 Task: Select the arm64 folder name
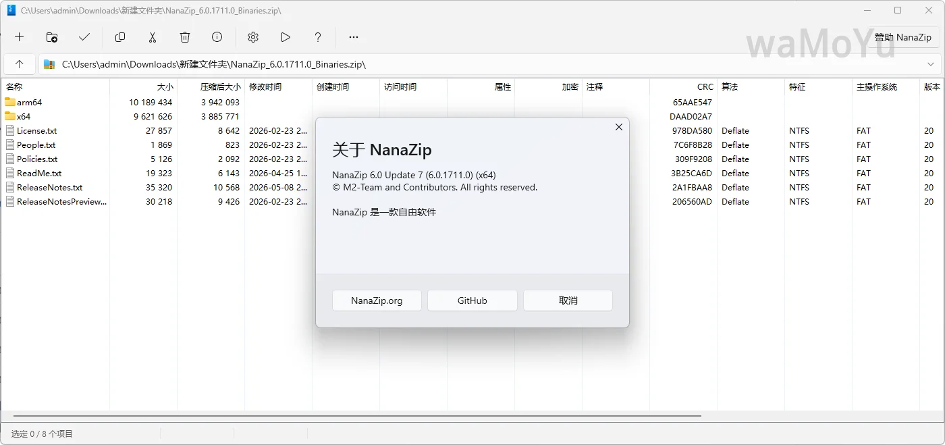[x=30, y=103]
